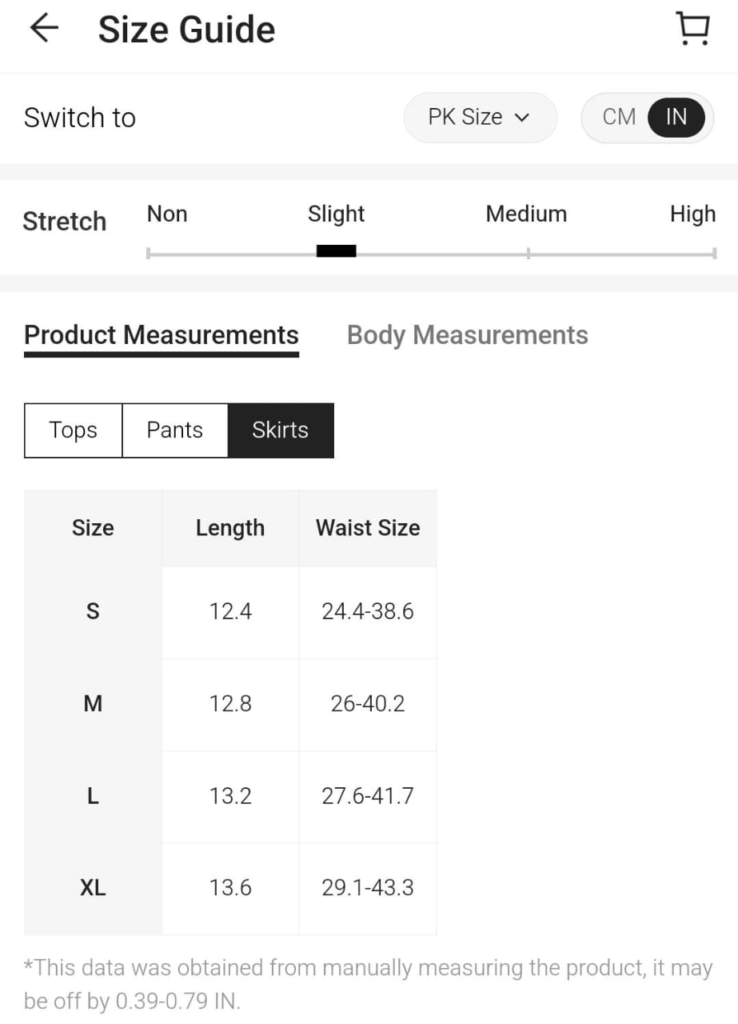Image resolution: width=738 pixels, height=1024 pixels.
Task: Select the Product Measurements tab
Action: coord(162,334)
